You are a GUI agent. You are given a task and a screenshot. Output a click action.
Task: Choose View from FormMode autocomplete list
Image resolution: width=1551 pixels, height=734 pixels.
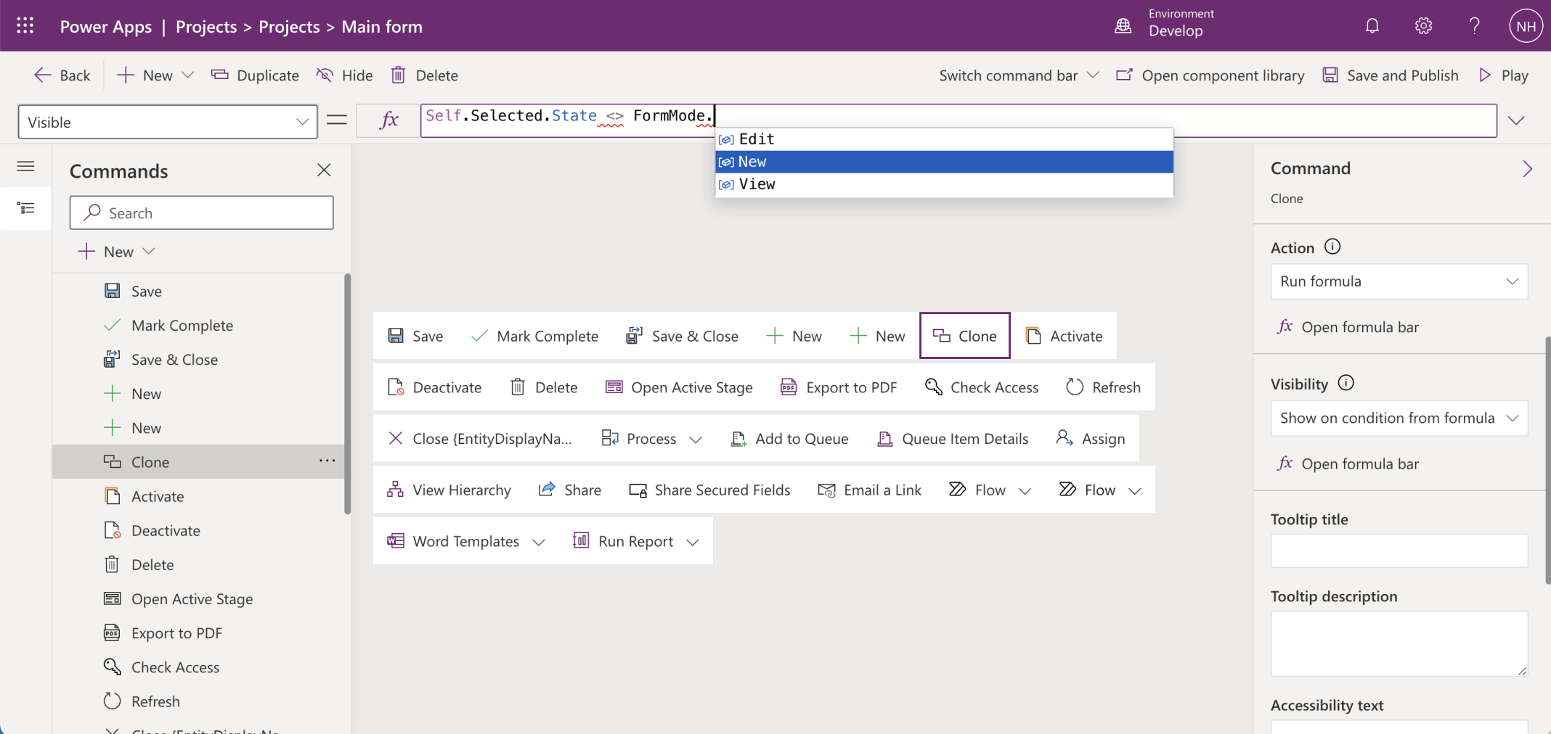[x=944, y=184]
